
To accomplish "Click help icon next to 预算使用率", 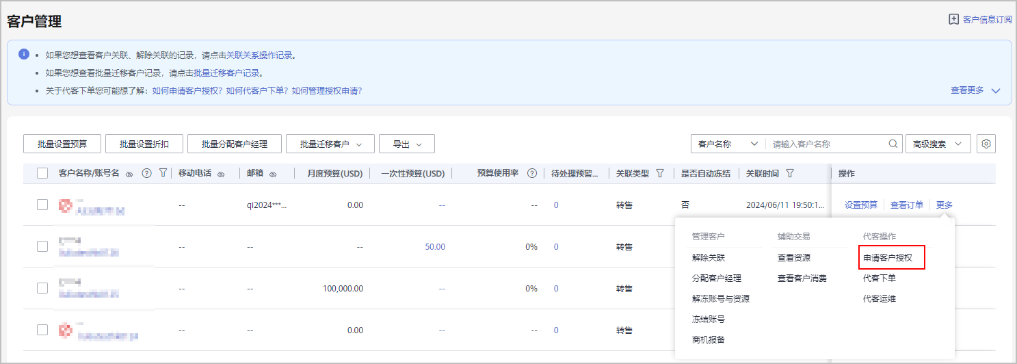I will (x=531, y=174).
